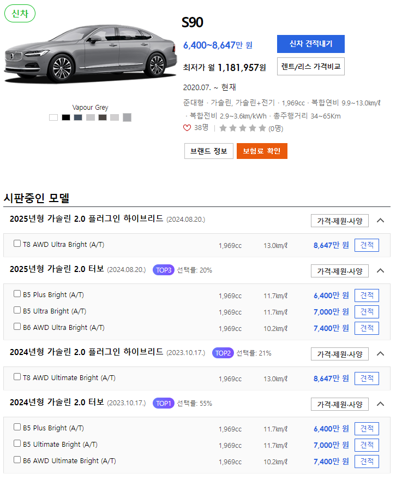Pick the white color swatch
The image size is (396, 479).
pos(53,117)
